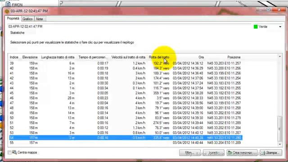Click the Tempo di percorren... column header

point(93,57)
